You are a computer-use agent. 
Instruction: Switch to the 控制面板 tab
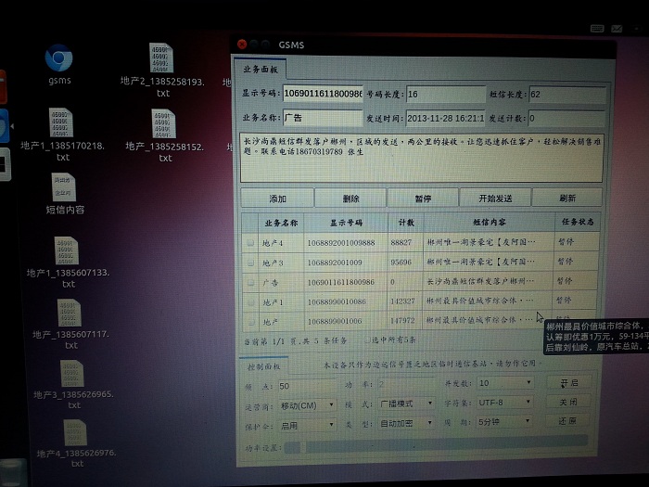(x=264, y=369)
